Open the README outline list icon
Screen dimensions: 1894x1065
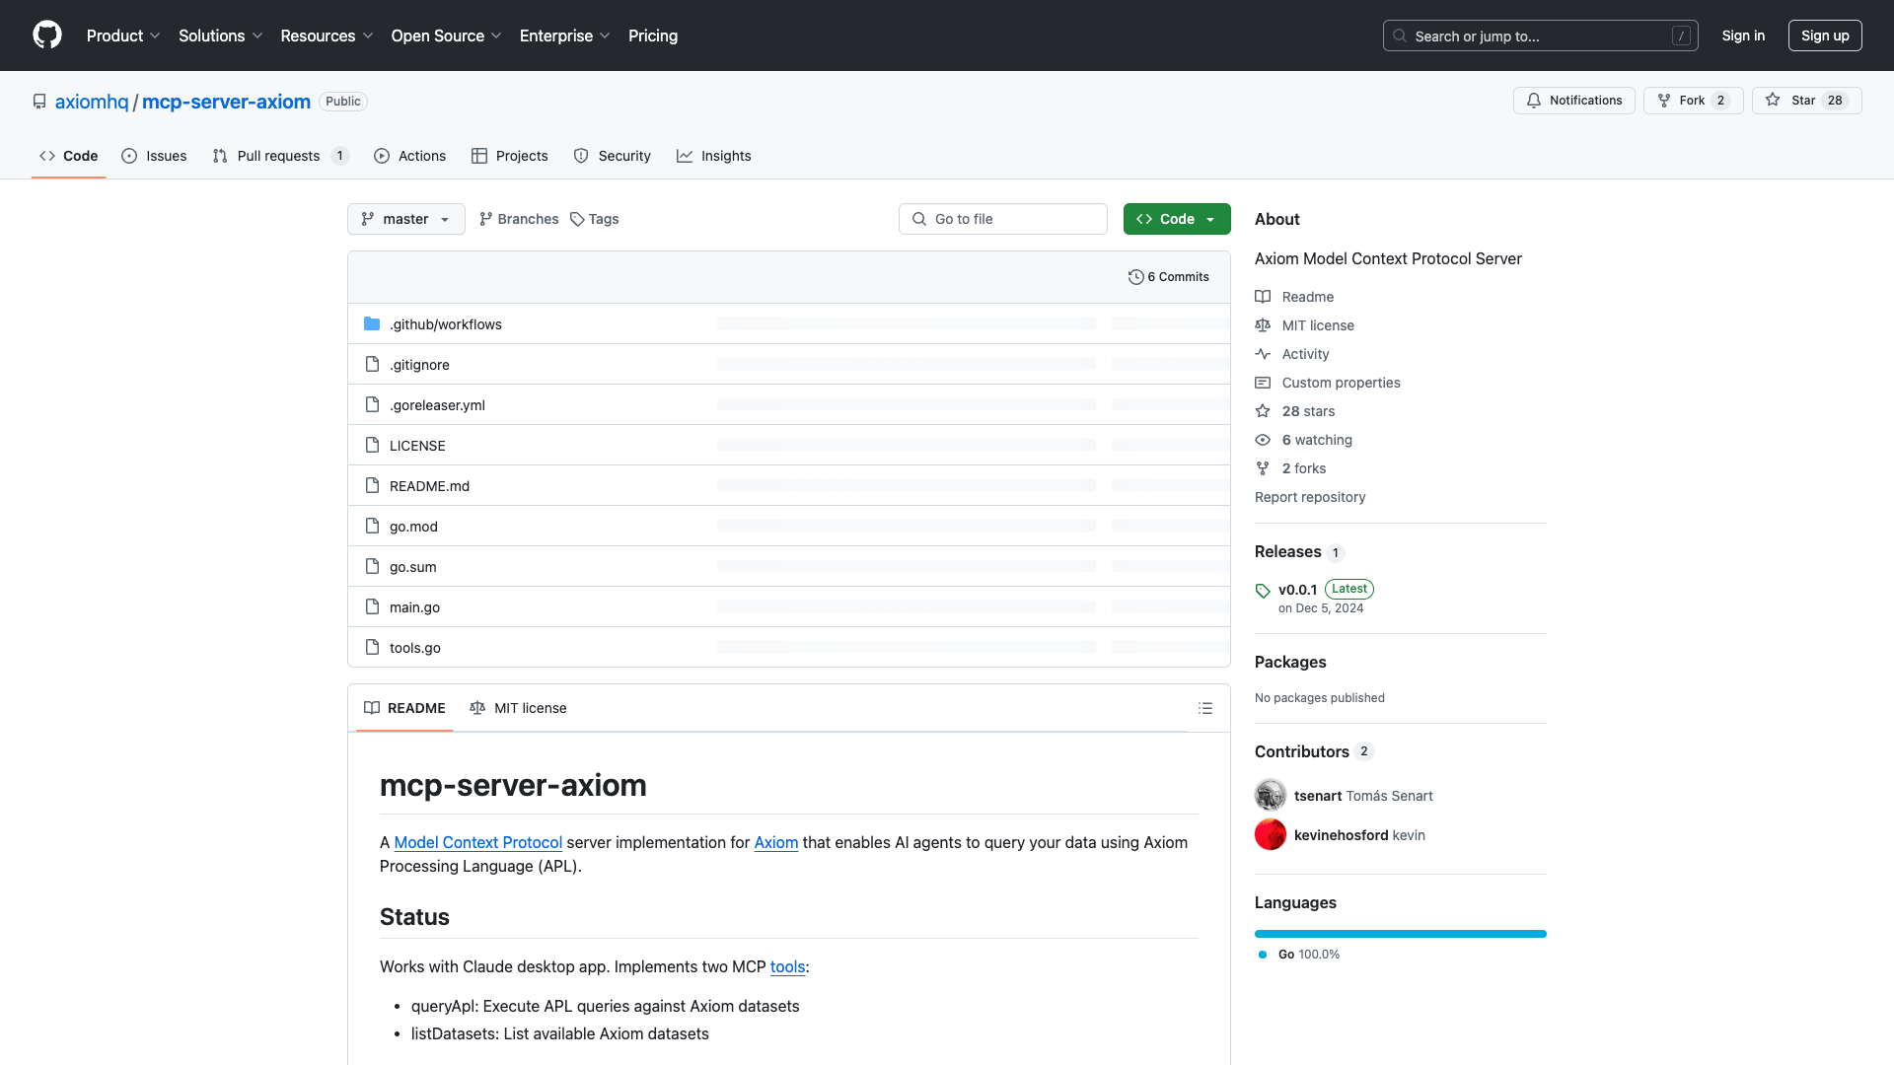(1205, 708)
